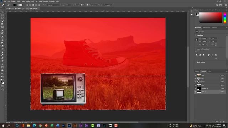This screenshot has width=228, height=128.
Task: Select the Frame tool
Action: [2, 27]
